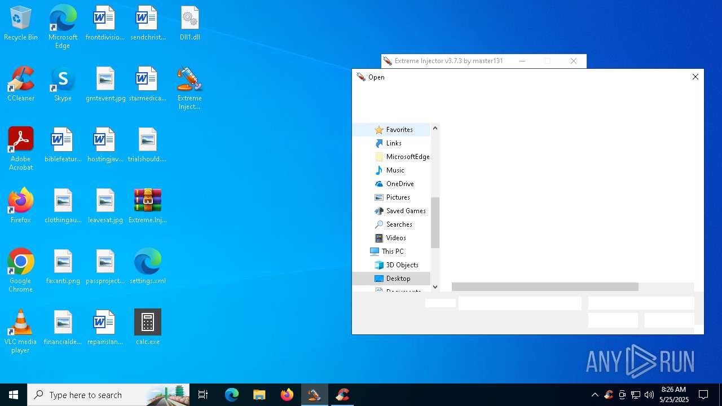Image resolution: width=722 pixels, height=406 pixels.
Task: Select the trialshould... image file
Action: 147,145
